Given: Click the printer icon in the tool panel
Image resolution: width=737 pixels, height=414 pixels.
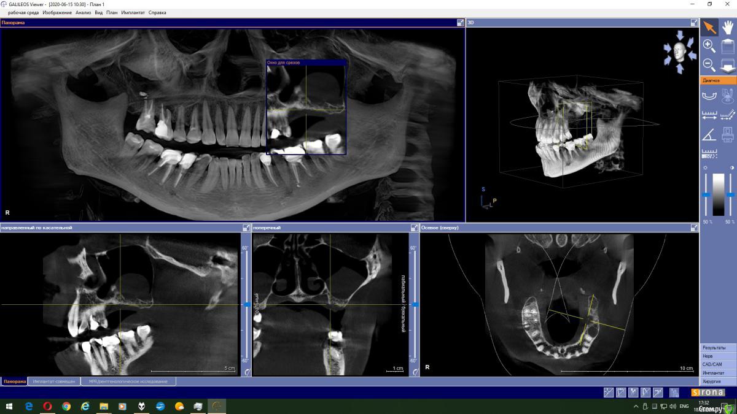Looking at the screenshot, I should click(727, 134).
